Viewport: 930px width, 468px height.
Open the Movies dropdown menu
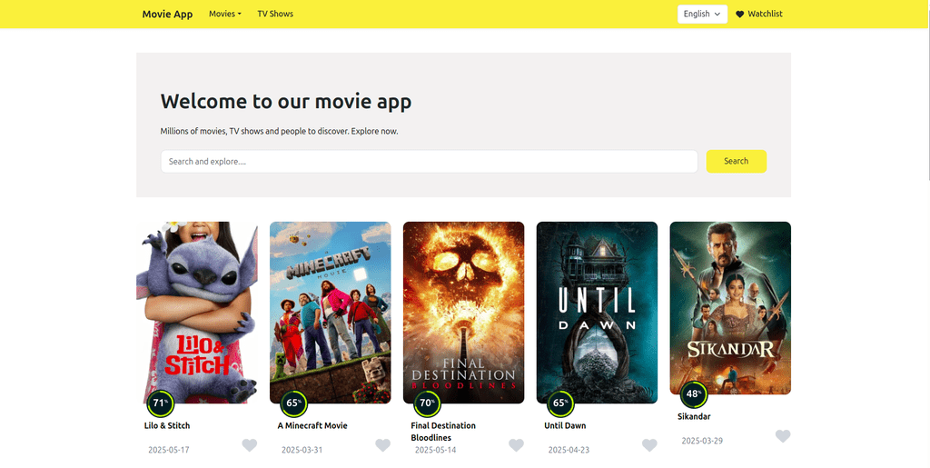[225, 14]
